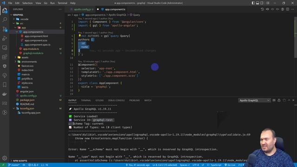This screenshot has width=297, height=167.
Task: Customize layout icon in title bar
Action: pos(268,3)
